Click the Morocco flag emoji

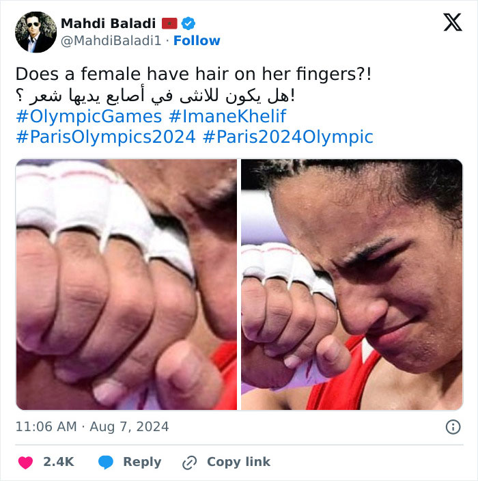tap(169, 23)
